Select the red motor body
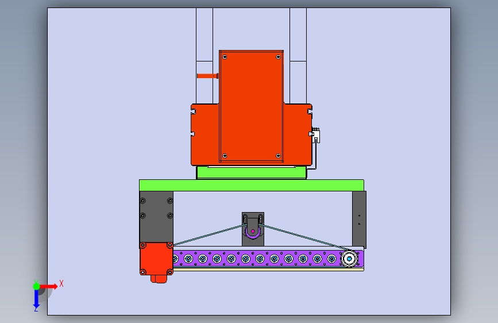Image resolution: width=498 pixels, height=323 pixels. pyautogui.click(x=156, y=259)
